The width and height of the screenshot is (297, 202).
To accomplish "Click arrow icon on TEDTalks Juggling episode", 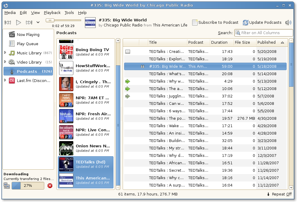I will (128, 96).
